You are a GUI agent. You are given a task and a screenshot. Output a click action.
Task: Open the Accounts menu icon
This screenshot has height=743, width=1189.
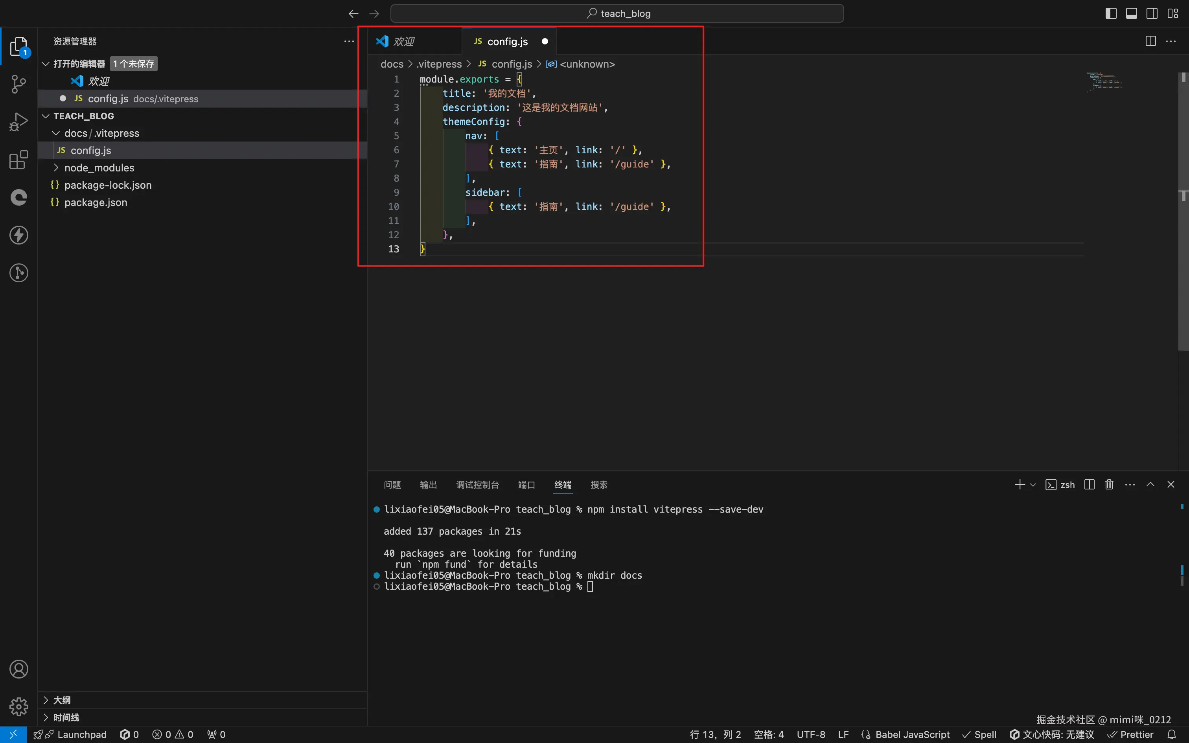[x=18, y=669]
